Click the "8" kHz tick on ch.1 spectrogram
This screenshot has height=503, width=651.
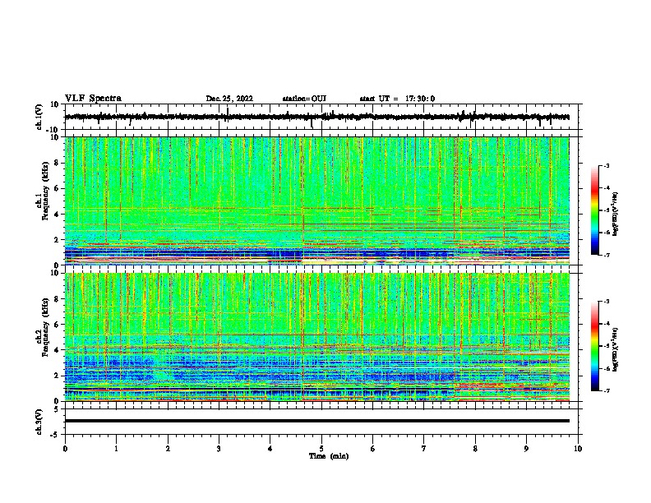click(57, 163)
